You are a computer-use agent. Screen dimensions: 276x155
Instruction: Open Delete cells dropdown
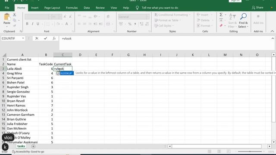(205, 20)
